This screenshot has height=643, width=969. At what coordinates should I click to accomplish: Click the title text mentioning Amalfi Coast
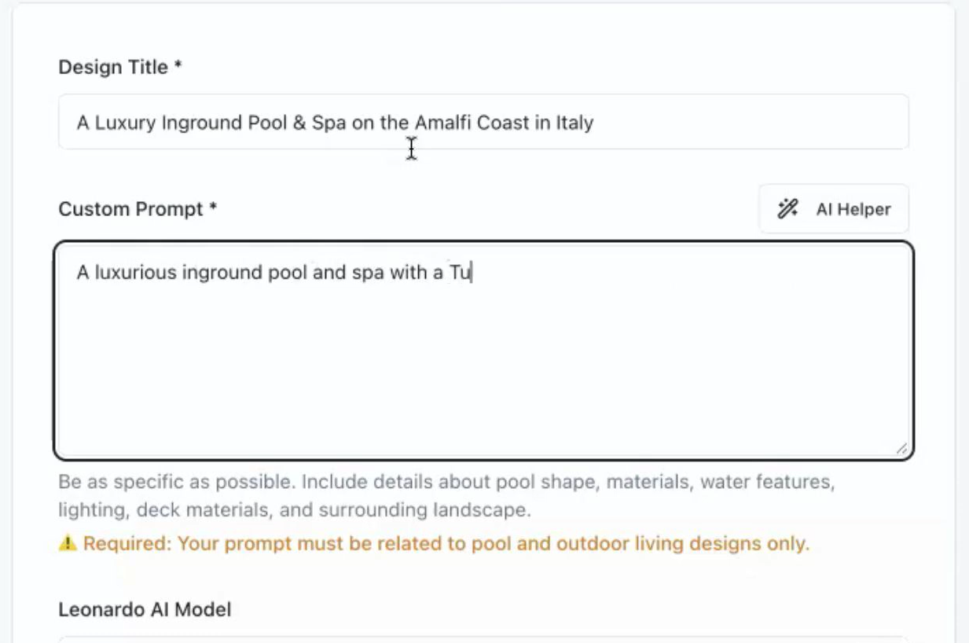click(334, 122)
